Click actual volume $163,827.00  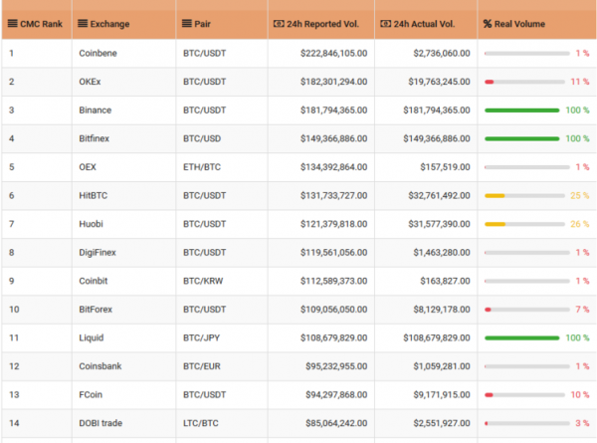tap(445, 281)
